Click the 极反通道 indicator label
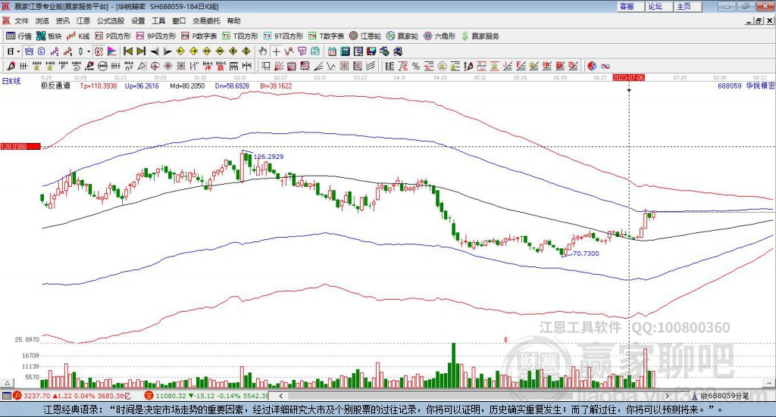The width and height of the screenshot is (776, 417). click(x=55, y=86)
